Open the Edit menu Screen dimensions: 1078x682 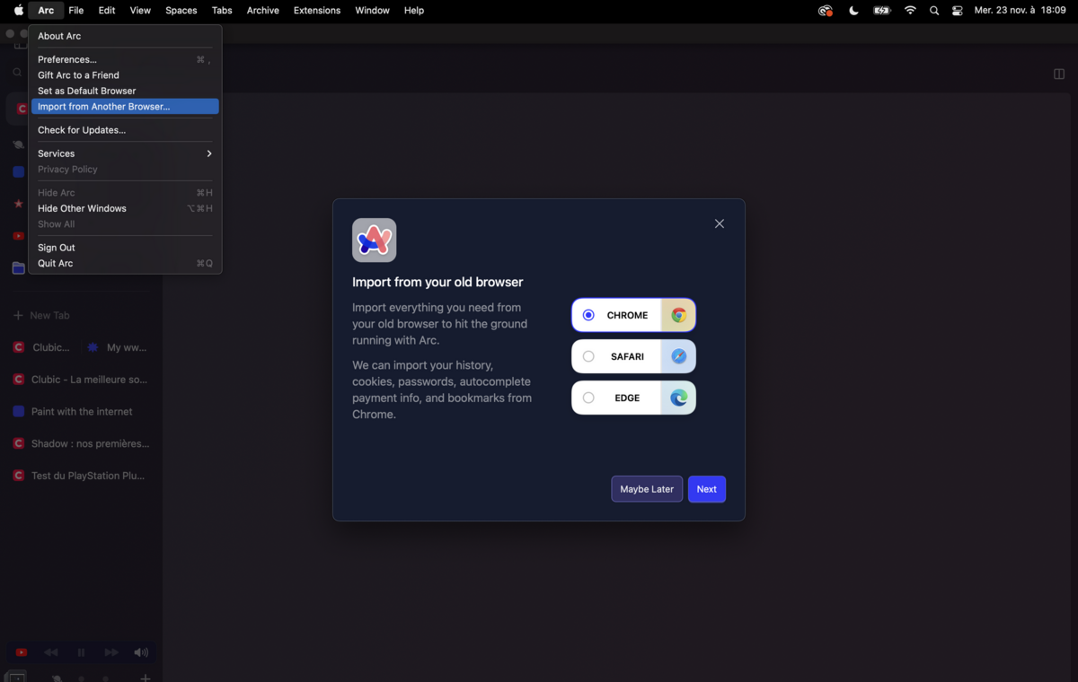pos(107,11)
